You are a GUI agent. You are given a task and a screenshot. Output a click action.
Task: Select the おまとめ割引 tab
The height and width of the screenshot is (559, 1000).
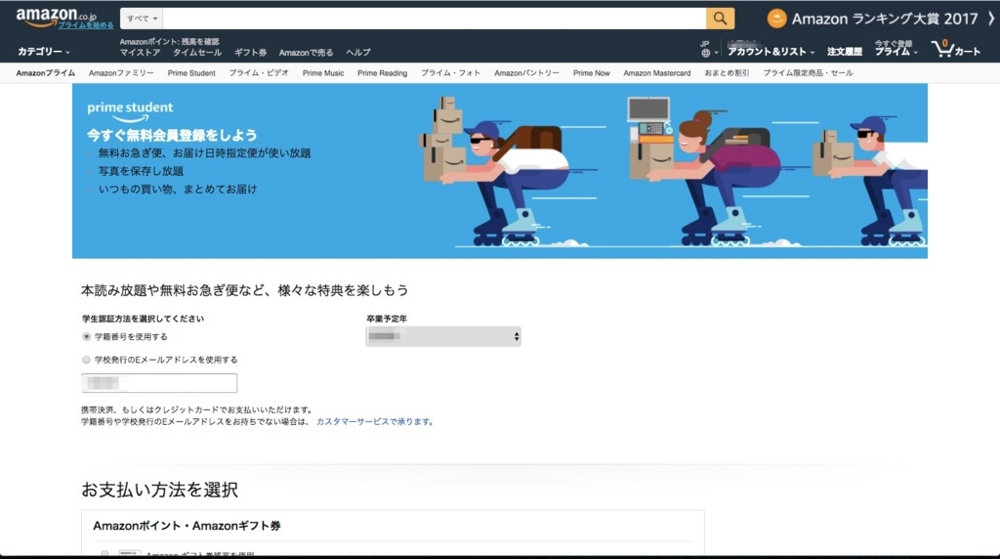(727, 73)
